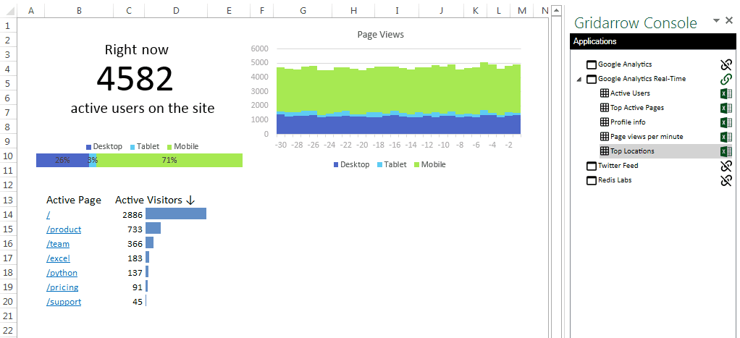Viewport: 740px width, 338px height.
Task: Click the Tablet legend entry under Page Views chart
Action: pyautogui.click(x=392, y=164)
